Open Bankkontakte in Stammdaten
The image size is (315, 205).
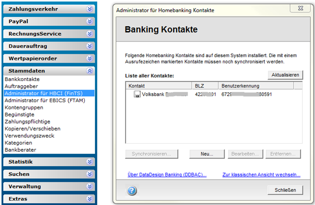22,79
